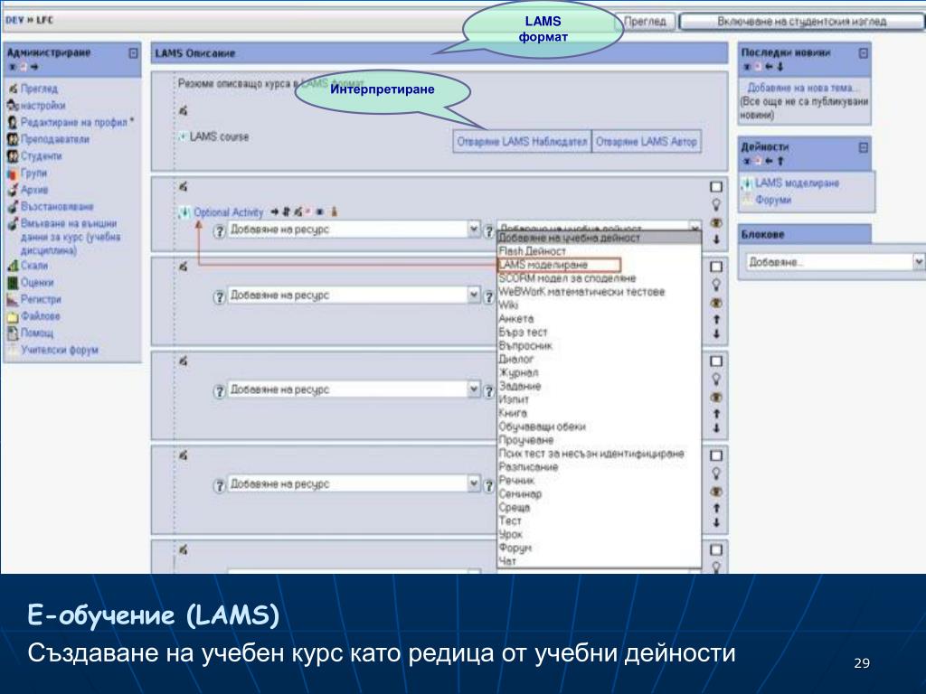
Task: Toggle single-section box for first topic
Action: (x=716, y=187)
